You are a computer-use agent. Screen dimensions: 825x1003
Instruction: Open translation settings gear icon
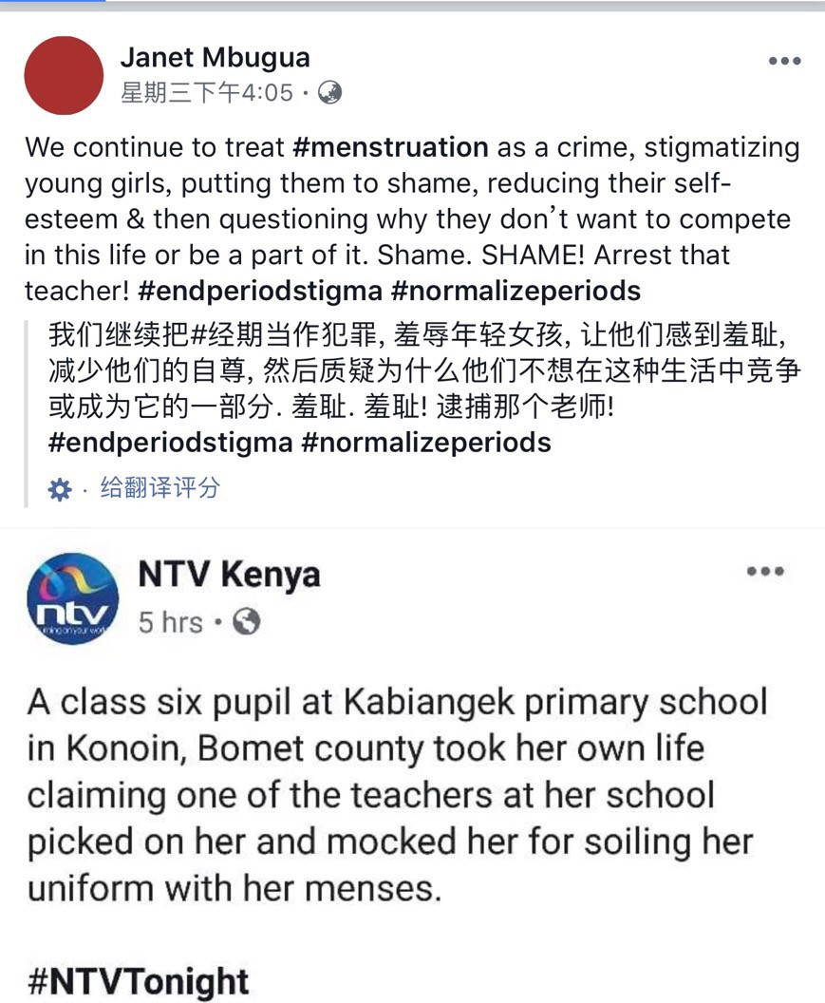click(60, 489)
